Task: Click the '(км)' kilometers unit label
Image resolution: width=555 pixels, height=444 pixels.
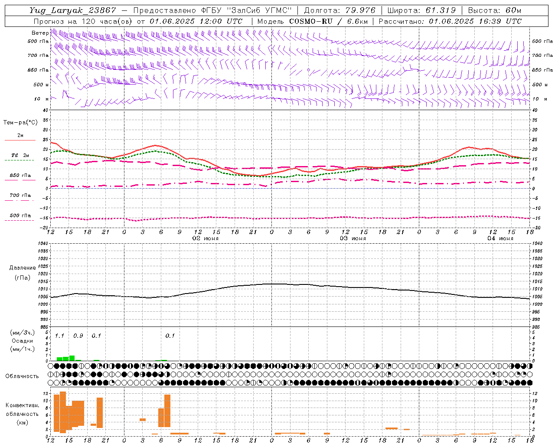Action: pyautogui.click(x=23, y=422)
